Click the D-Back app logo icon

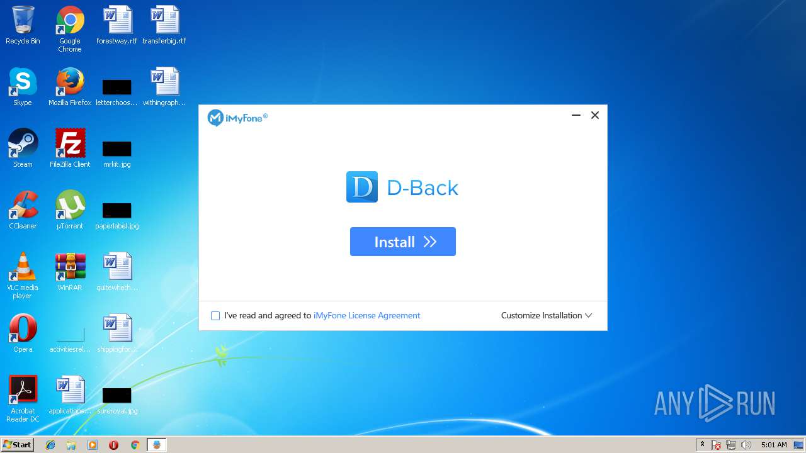(x=362, y=187)
